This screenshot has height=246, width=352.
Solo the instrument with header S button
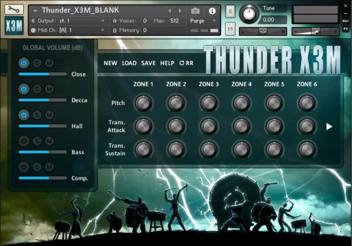pos(230,11)
